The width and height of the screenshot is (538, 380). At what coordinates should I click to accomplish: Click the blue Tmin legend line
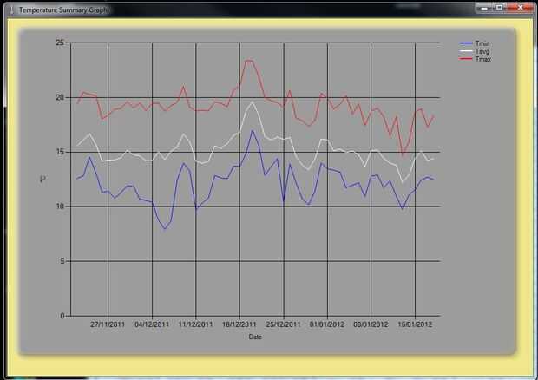[x=466, y=43]
